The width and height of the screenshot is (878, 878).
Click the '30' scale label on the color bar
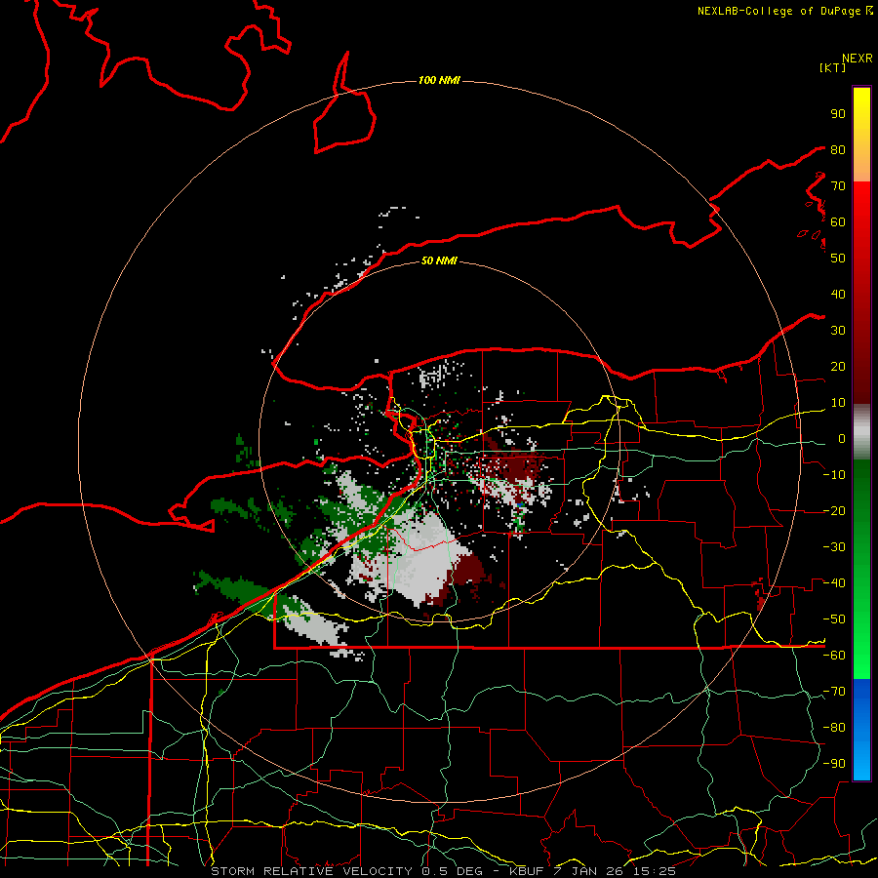click(x=838, y=331)
